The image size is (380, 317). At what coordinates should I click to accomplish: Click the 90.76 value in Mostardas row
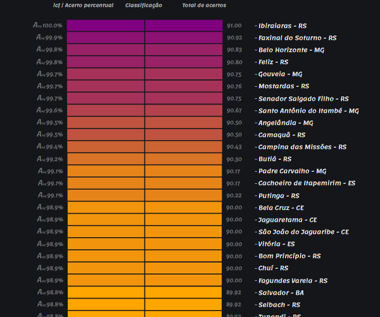click(234, 86)
